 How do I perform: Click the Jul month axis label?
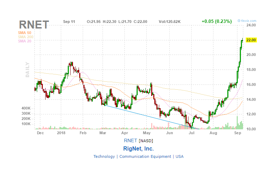coord(192,133)
